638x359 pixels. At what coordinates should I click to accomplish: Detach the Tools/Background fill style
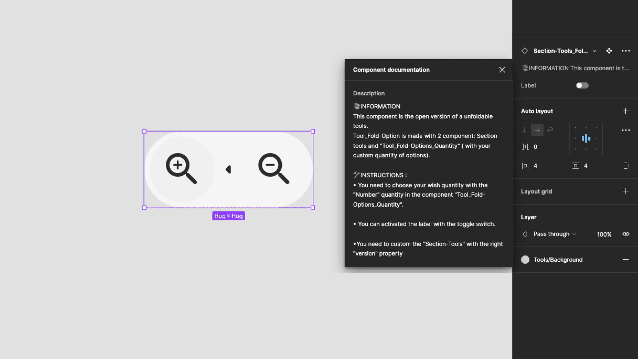(625, 260)
